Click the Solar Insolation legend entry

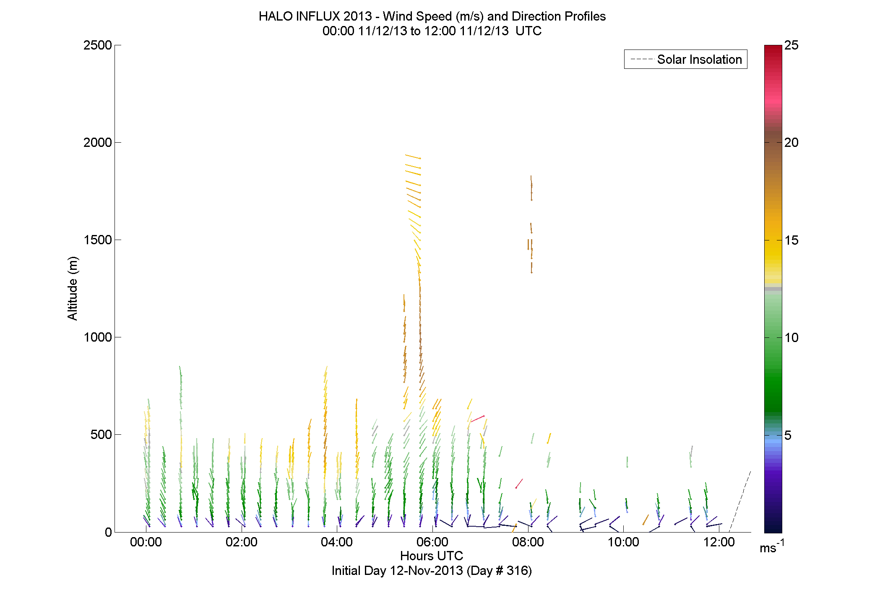(686, 59)
